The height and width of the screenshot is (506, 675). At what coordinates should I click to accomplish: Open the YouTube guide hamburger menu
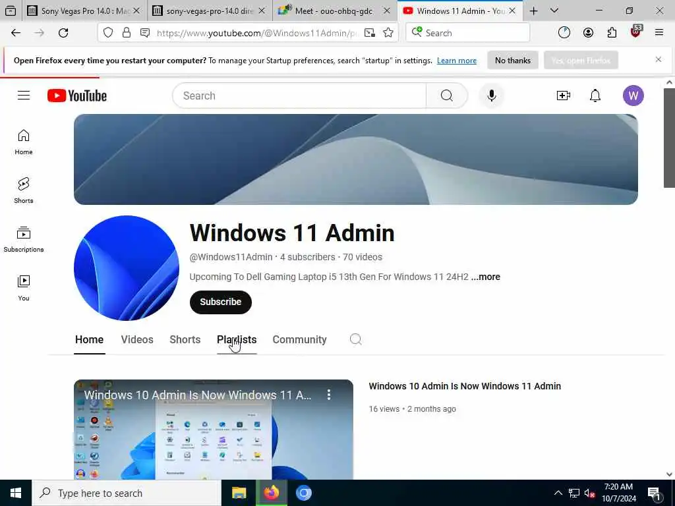[x=24, y=96]
